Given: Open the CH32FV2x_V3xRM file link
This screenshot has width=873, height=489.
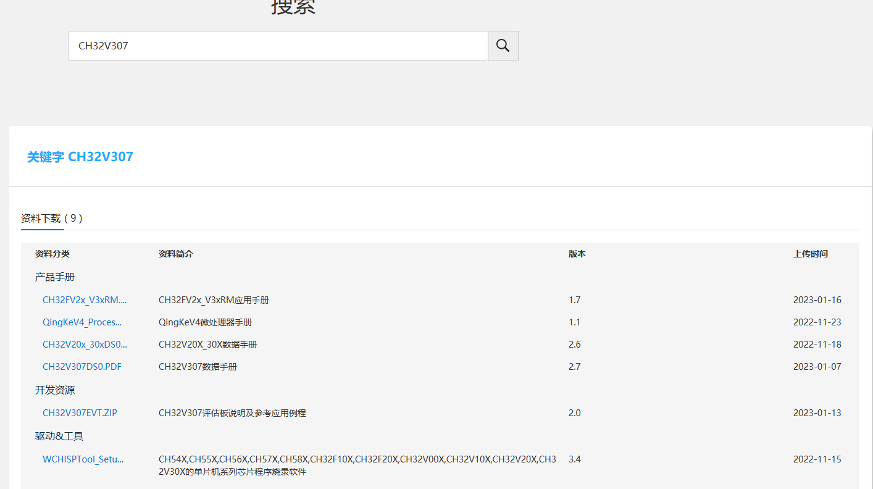Looking at the screenshot, I should 85,300.
